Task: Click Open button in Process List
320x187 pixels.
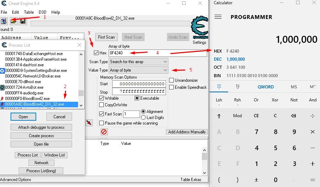Action: point(23,117)
